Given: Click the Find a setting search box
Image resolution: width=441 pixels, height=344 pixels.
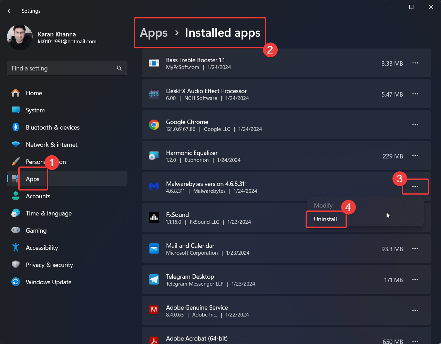Looking at the screenshot, I should pos(67,68).
